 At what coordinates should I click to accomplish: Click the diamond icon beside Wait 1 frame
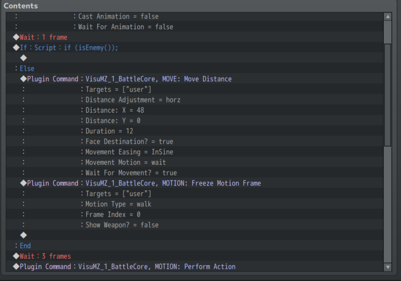(x=16, y=37)
